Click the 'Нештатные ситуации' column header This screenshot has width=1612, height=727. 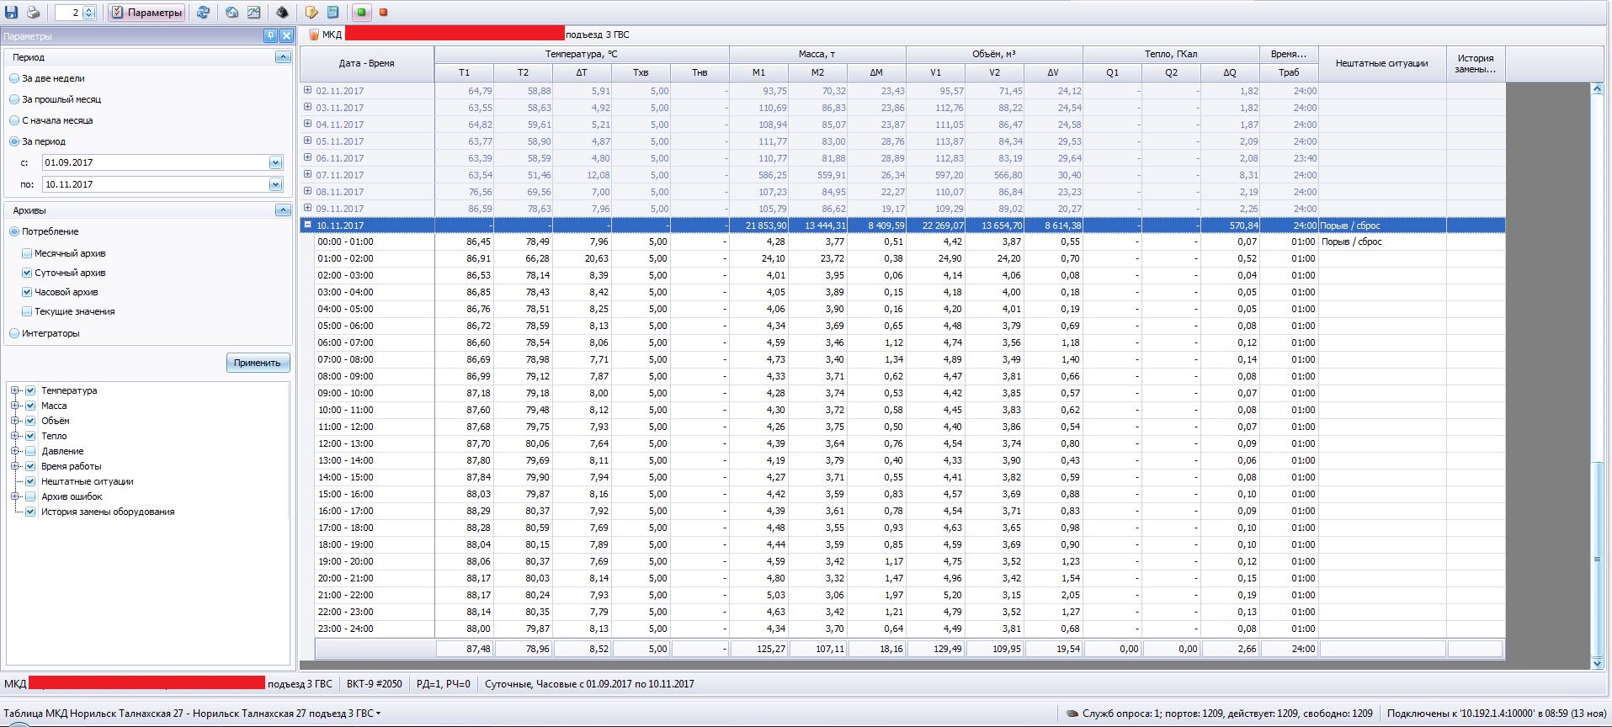click(1382, 63)
